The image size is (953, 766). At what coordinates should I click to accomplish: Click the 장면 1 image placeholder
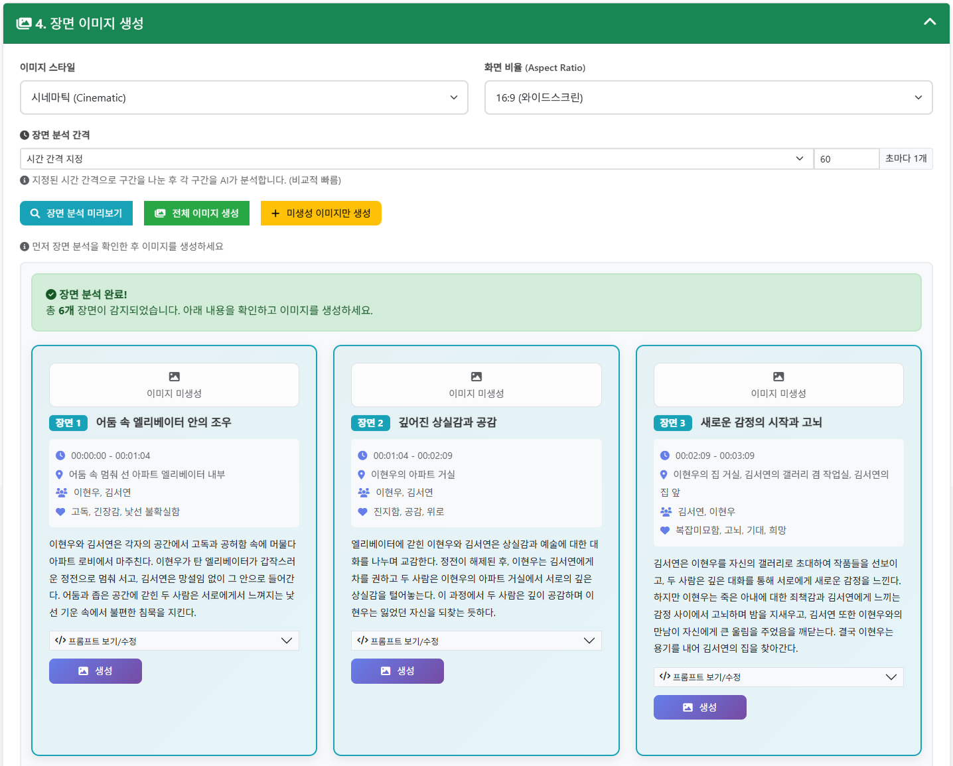[x=174, y=385]
